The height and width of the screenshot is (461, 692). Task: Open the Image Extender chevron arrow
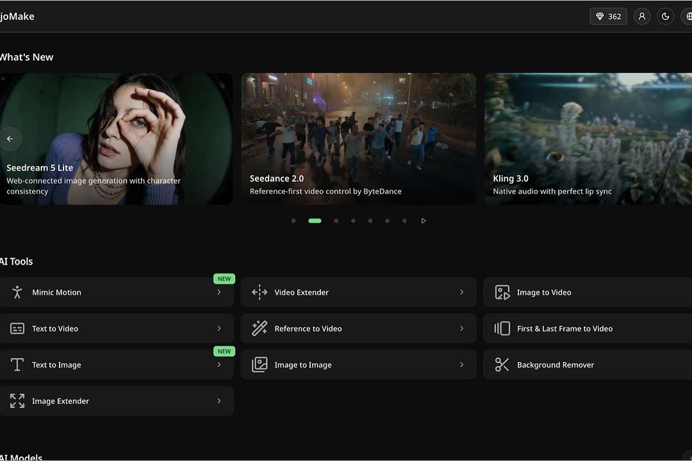[x=219, y=401]
